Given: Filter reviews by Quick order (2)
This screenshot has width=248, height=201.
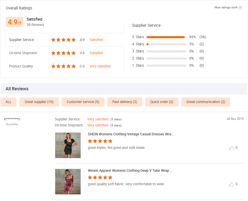Looking at the screenshot, I should tap(162, 102).
